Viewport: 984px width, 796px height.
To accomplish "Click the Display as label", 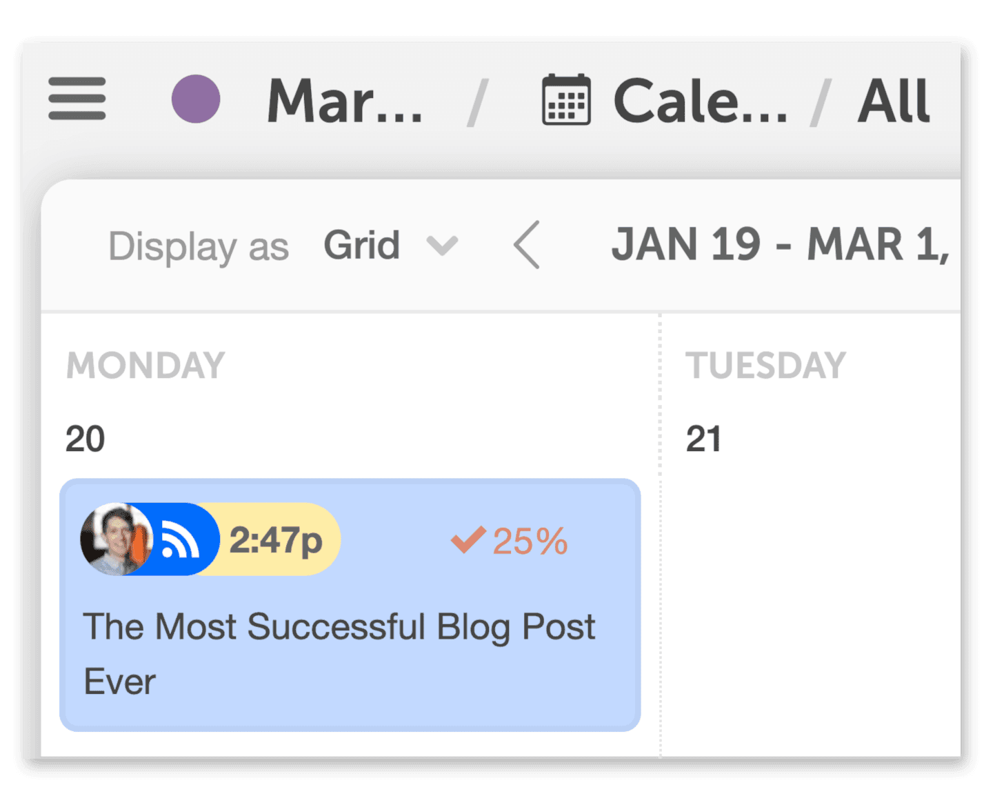I will 199,247.
